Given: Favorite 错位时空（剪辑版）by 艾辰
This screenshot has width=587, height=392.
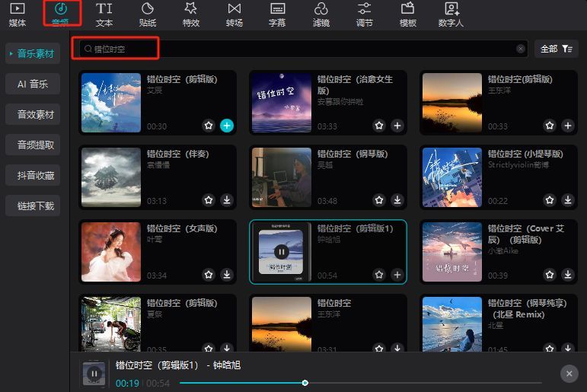Looking at the screenshot, I should click(x=209, y=126).
